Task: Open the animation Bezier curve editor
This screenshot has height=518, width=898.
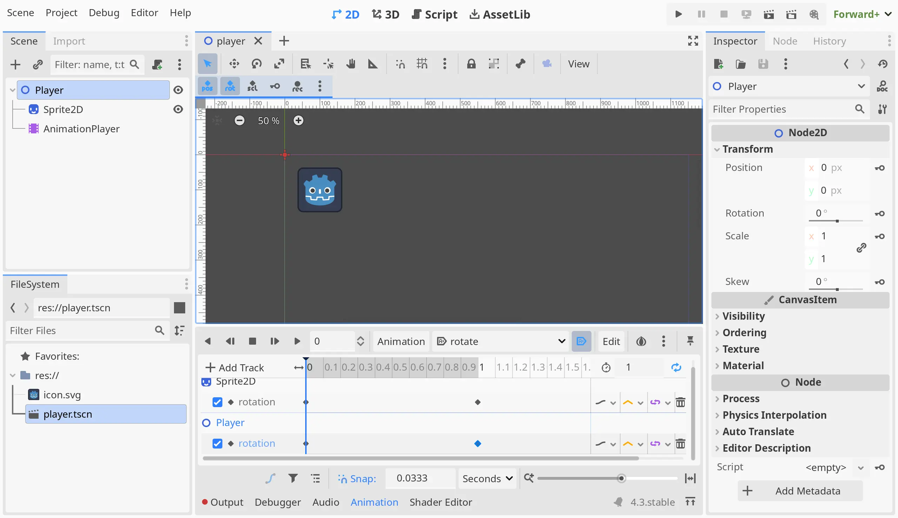Action: pos(270,478)
